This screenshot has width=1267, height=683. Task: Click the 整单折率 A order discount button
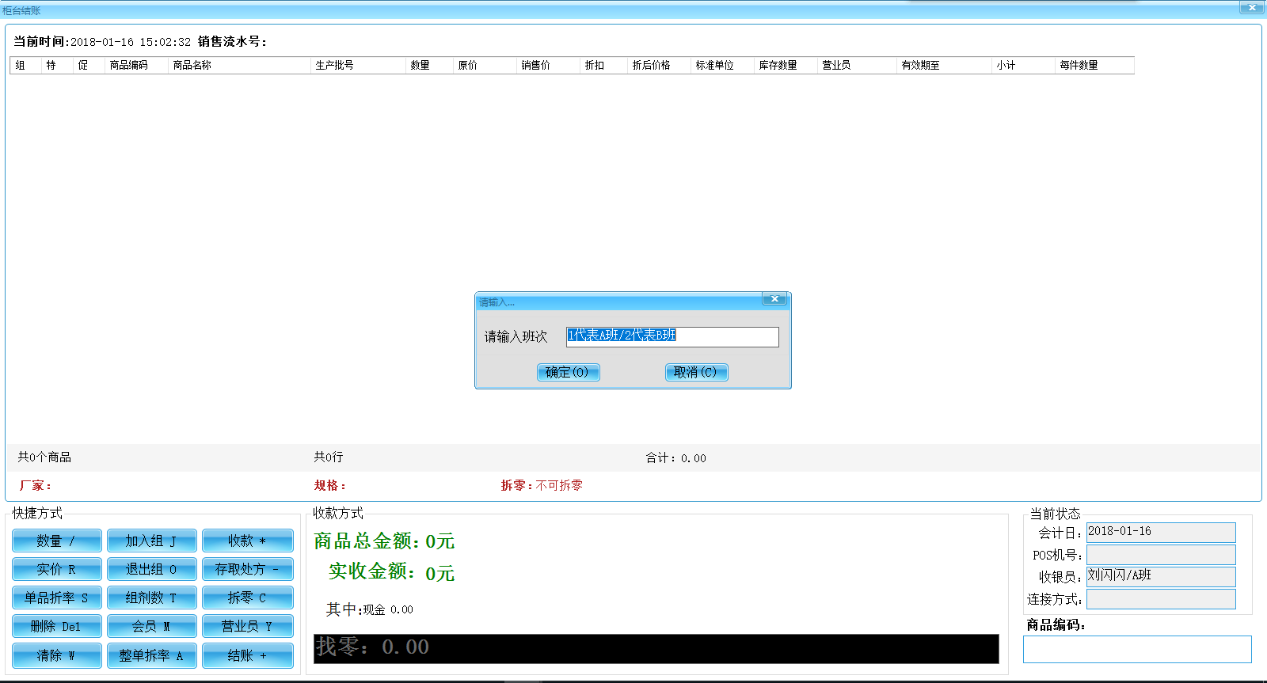click(x=151, y=655)
